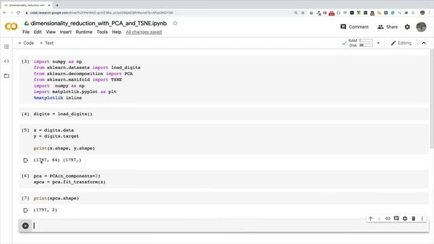Image resolution: width=434 pixels, height=244 pixels.
Task: Open the File menu
Action: (26, 32)
